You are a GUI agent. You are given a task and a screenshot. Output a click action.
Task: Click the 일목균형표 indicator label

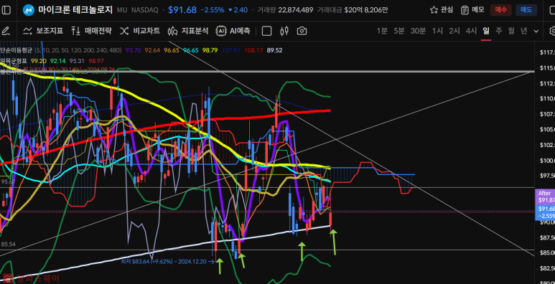(16, 61)
